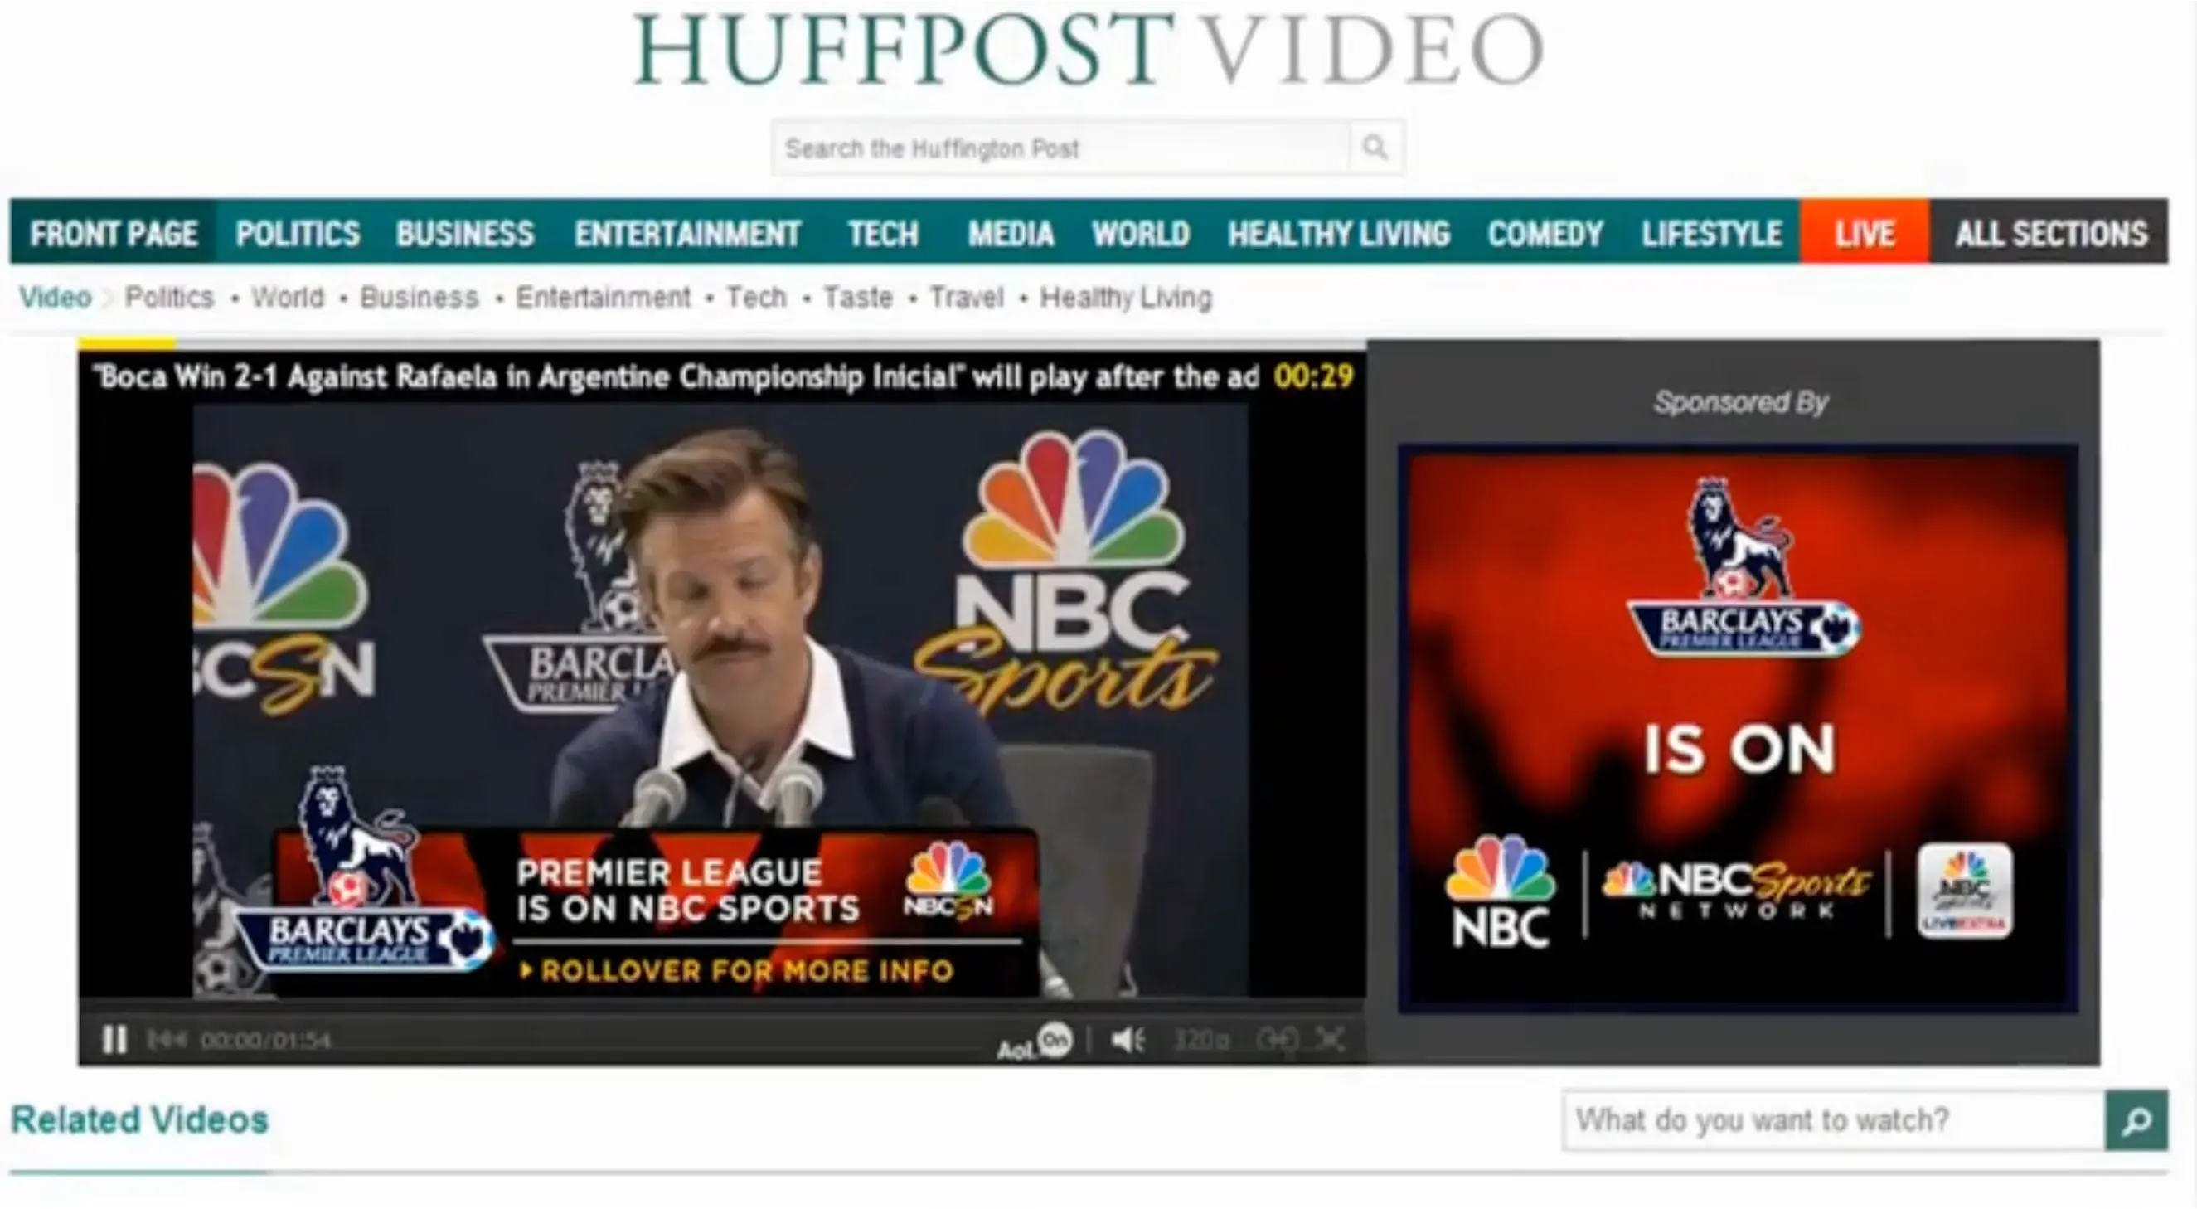Click the Healthy Living video sublink
This screenshot has width=2197, height=1209.
1125,298
